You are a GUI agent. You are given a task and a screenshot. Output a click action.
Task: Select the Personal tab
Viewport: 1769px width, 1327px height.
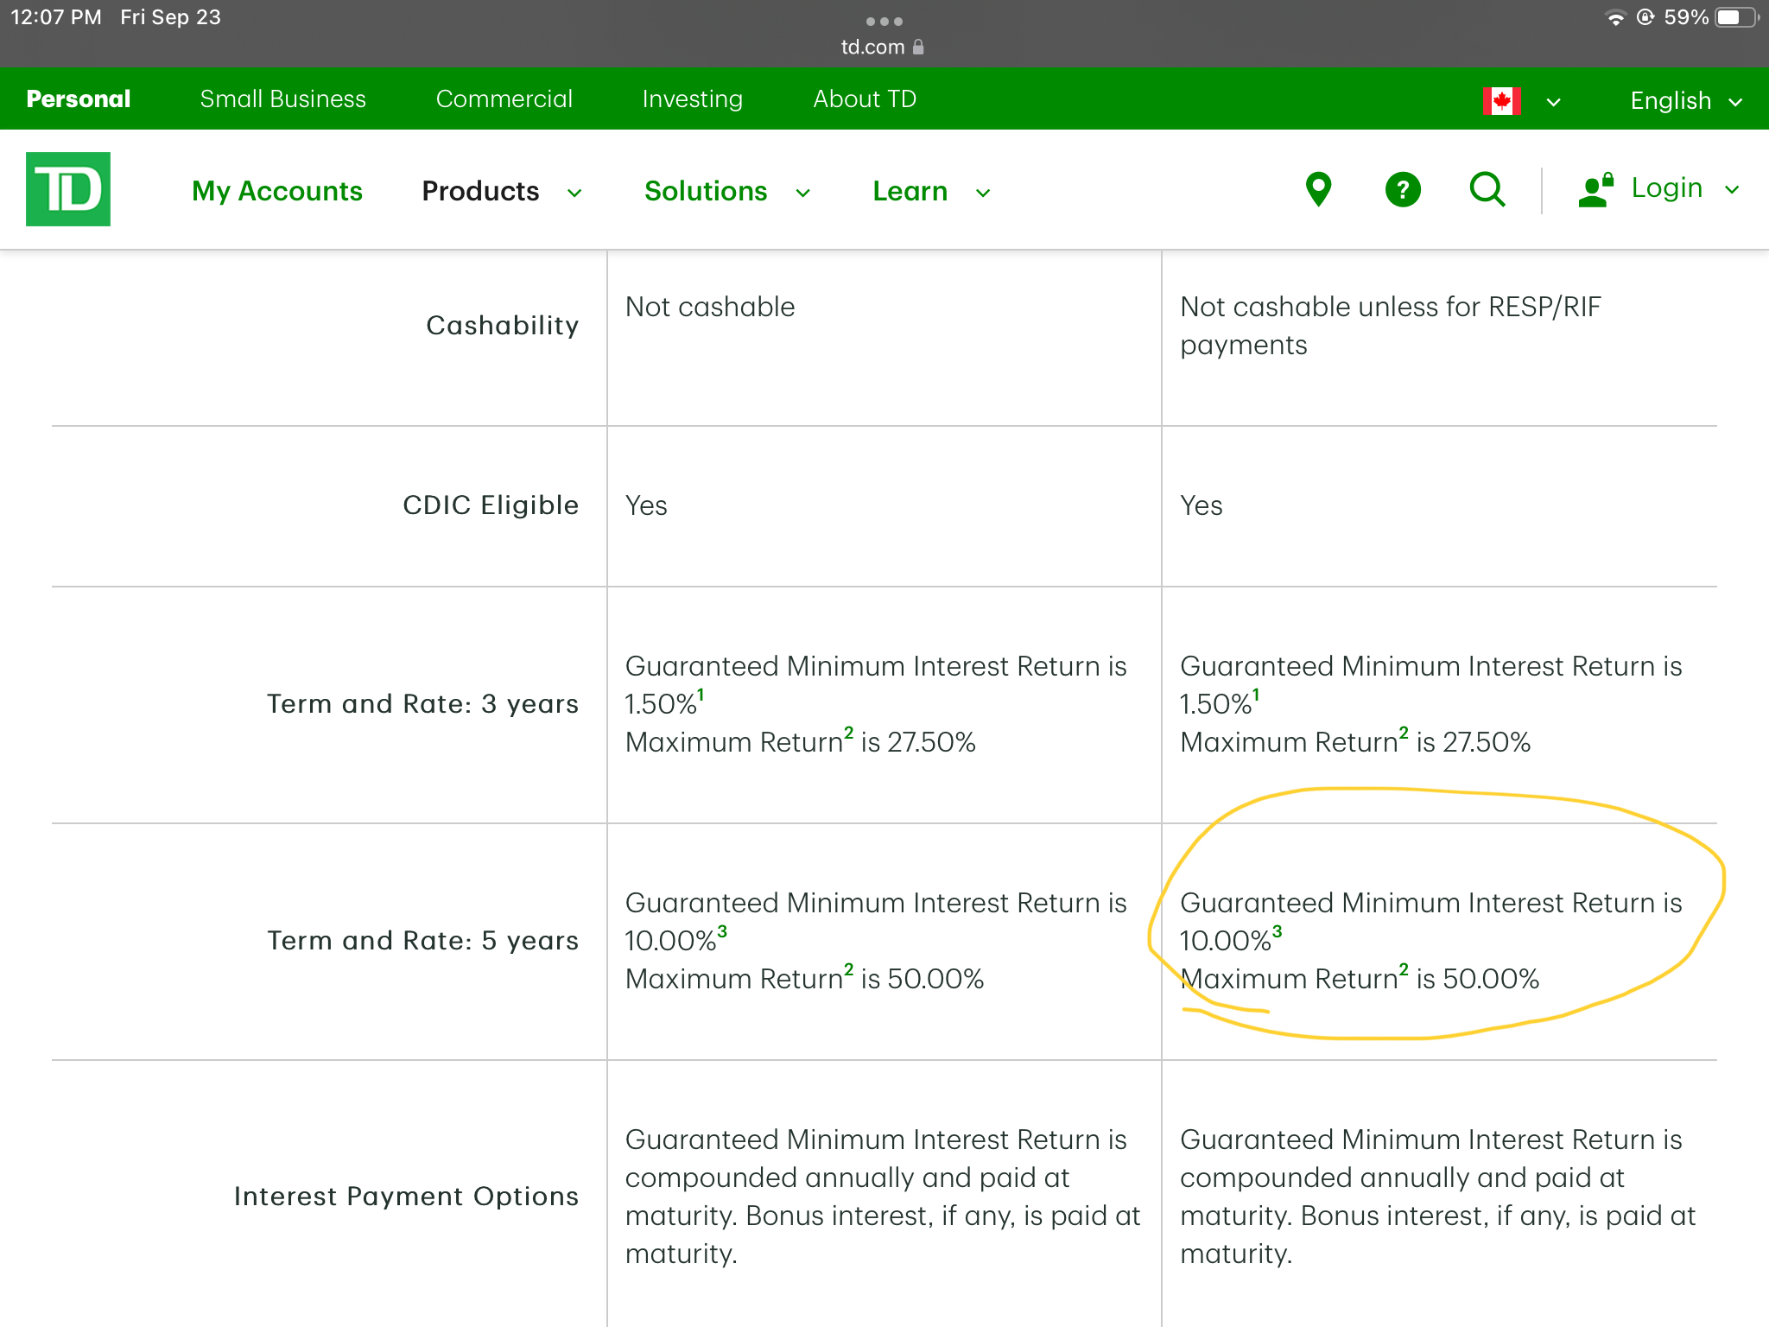(79, 98)
